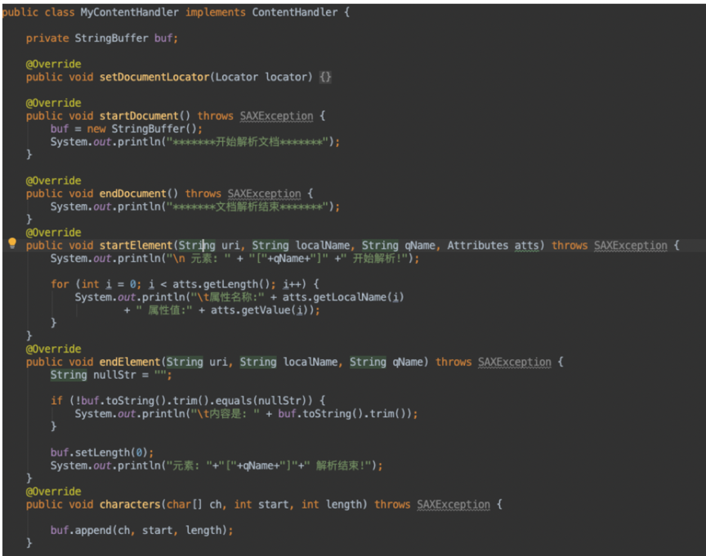Click the setDocumentLocator method name
Screen dimensions: 706x556
click(x=154, y=77)
